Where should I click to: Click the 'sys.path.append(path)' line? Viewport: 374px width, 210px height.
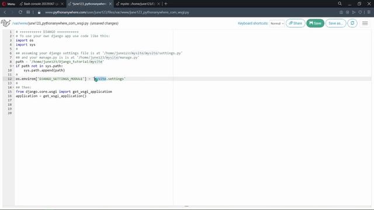44,70
